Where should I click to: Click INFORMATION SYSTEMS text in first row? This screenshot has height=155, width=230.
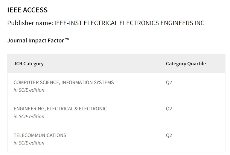point(88,83)
